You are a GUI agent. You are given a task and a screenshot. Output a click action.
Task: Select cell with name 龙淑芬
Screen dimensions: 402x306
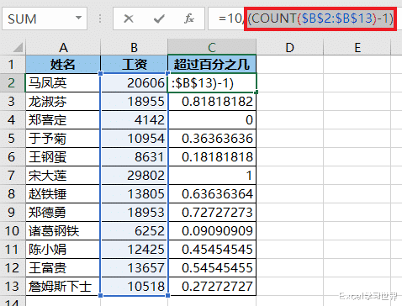click(63, 102)
